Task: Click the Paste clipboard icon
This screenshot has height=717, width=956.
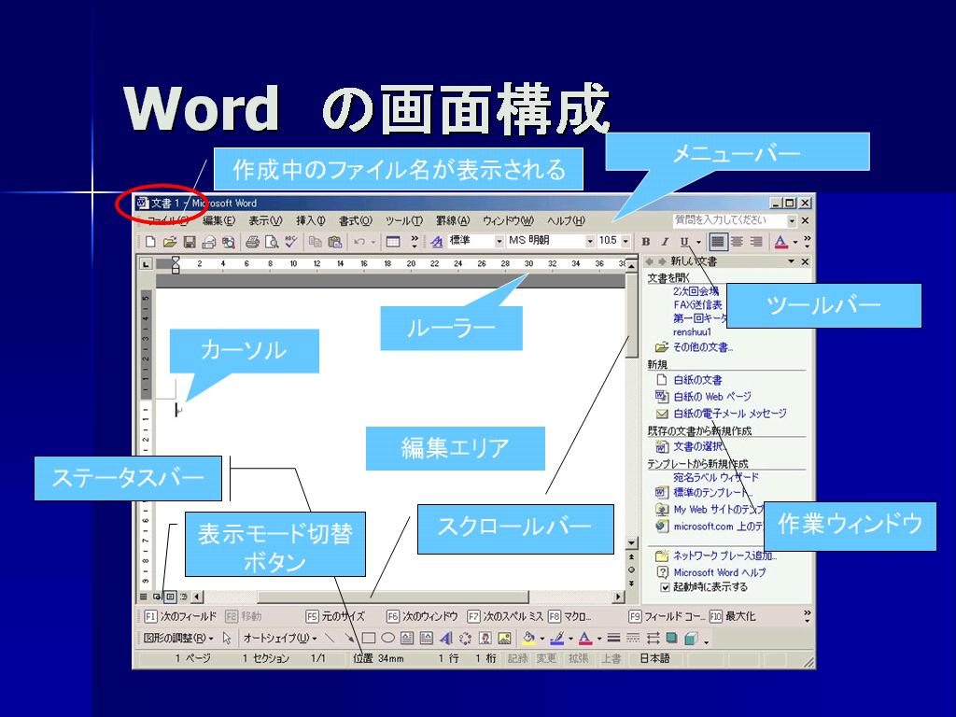Action: coord(335,242)
